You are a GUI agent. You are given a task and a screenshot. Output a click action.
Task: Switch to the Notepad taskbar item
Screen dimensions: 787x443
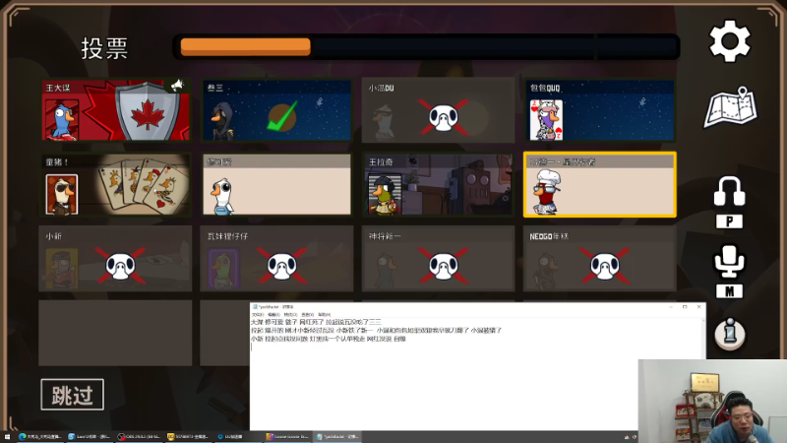pos(337,437)
